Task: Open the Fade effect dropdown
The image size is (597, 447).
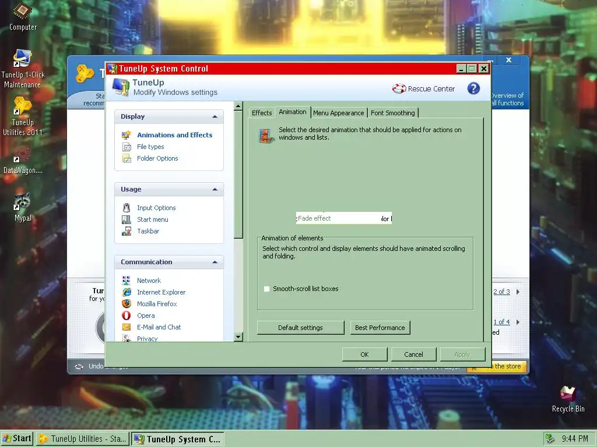Action: [x=344, y=218]
